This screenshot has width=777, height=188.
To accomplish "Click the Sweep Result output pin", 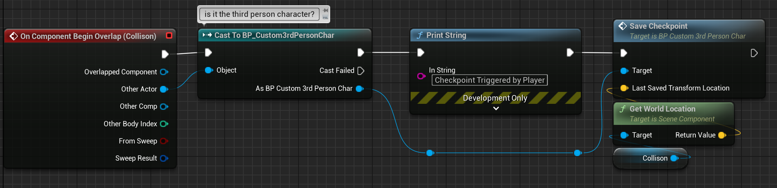I will point(164,158).
